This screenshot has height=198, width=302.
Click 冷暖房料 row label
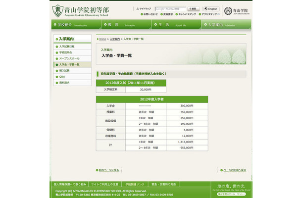[x=111, y=136]
